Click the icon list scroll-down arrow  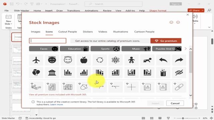click(x=191, y=95)
